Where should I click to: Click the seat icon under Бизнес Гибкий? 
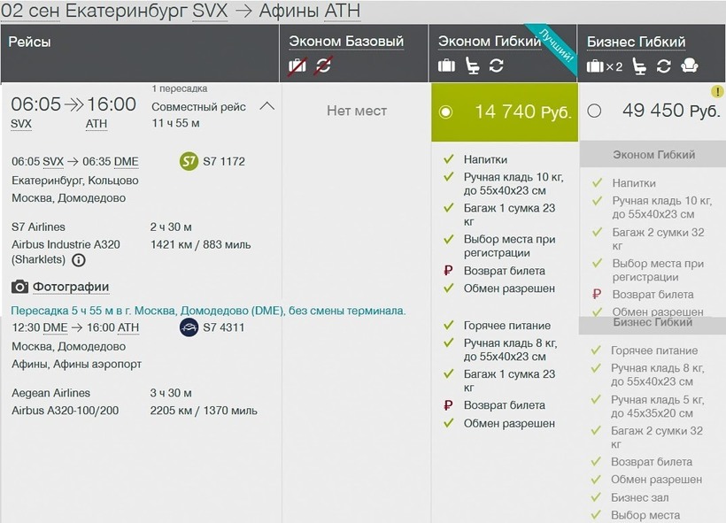(x=639, y=66)
